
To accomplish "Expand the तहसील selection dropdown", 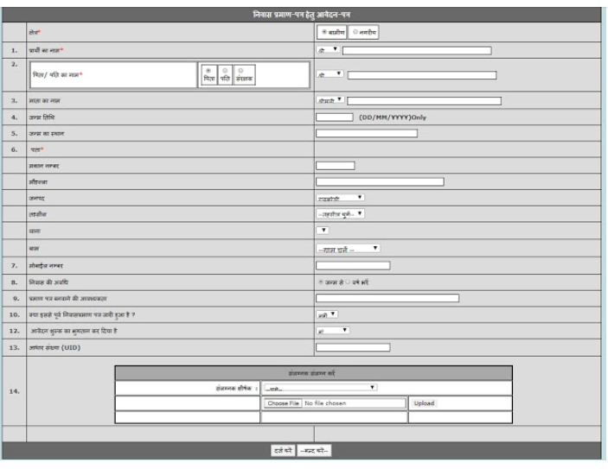I will (x=340, y=213).
